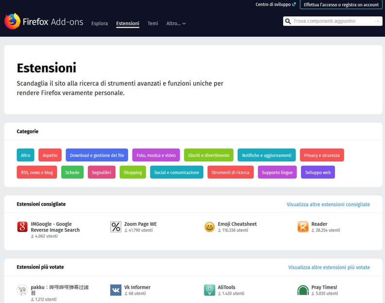This screenshot has height=303, width=385.
Task: Open the AliTools extension icon
Action: tap(209, 290)
